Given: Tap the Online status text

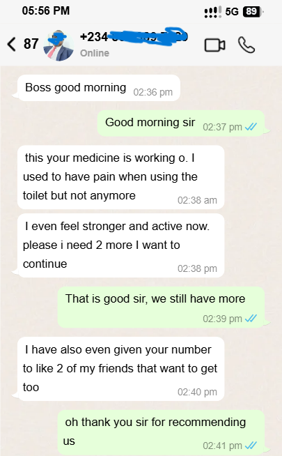Looking at the screenshot, I should pos(95,53).
